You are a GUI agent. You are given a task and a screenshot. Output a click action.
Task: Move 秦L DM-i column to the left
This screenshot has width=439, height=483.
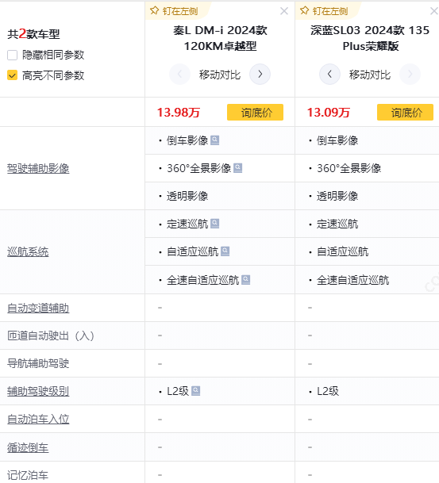click(179, 75)
